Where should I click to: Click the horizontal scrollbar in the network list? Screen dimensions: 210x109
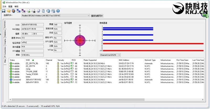click(x=78, y=100)
